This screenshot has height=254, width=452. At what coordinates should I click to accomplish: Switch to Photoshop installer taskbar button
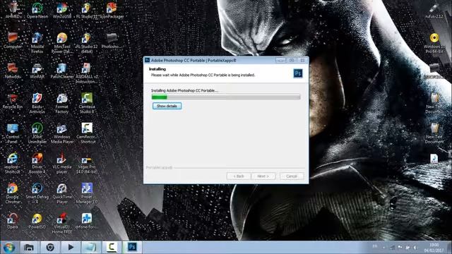(x=132, y=247)
